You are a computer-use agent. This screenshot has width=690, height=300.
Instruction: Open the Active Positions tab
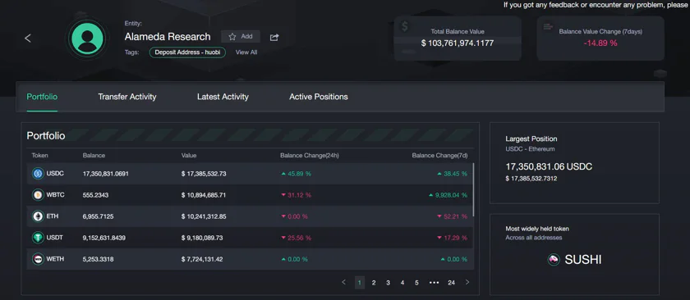(x=319, y=97)
